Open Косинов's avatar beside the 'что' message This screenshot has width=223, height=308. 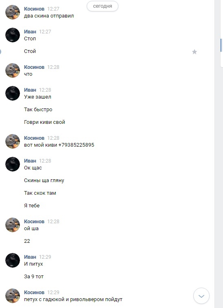coord(13,70)
